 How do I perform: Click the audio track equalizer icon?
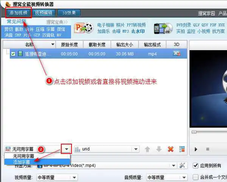(x=78, y=149)
